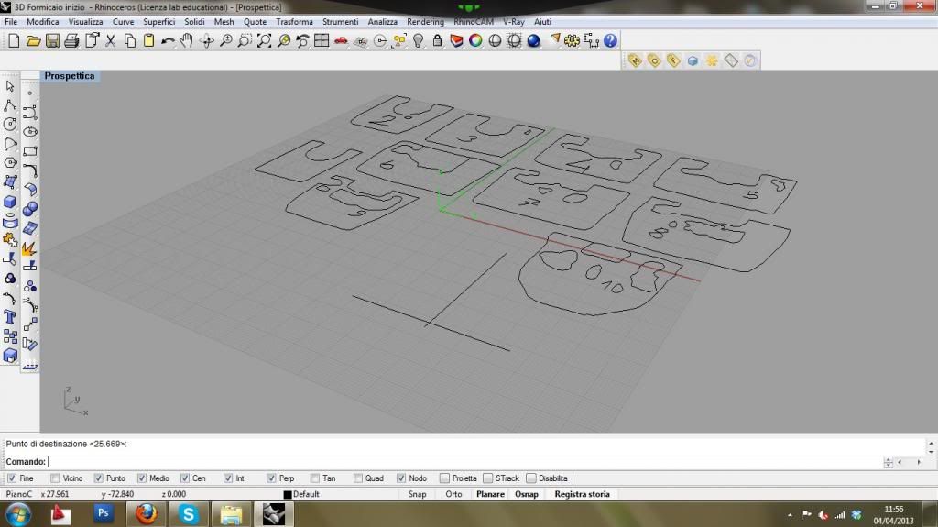The height and width of the screenshot is (527, 938).
Task: Select the arrow pointer tool in sidebar
Action: point(10,86)
